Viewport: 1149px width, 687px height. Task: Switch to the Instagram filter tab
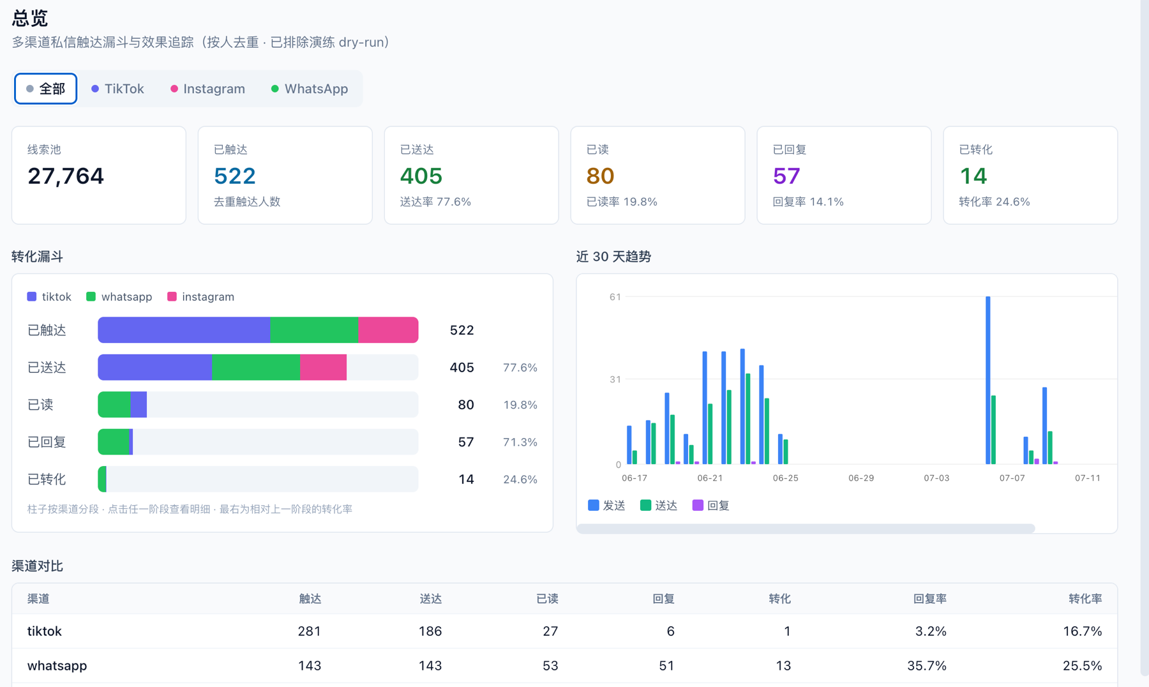(208, 89)
